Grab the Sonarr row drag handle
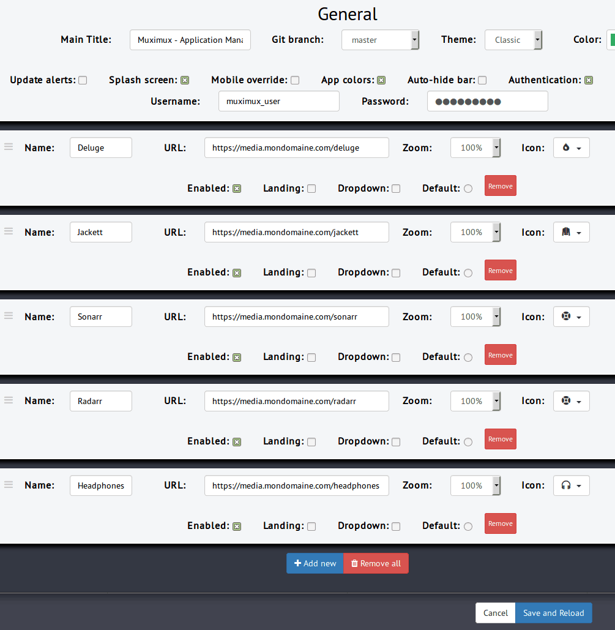The image size is (615, 630). 9,315
